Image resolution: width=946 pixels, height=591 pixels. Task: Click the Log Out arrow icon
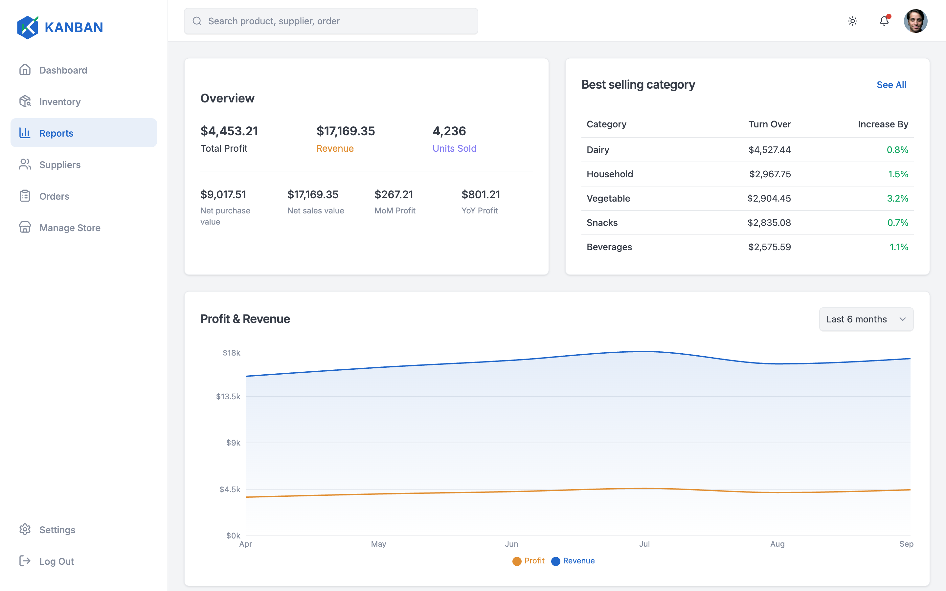click(25, 561)
